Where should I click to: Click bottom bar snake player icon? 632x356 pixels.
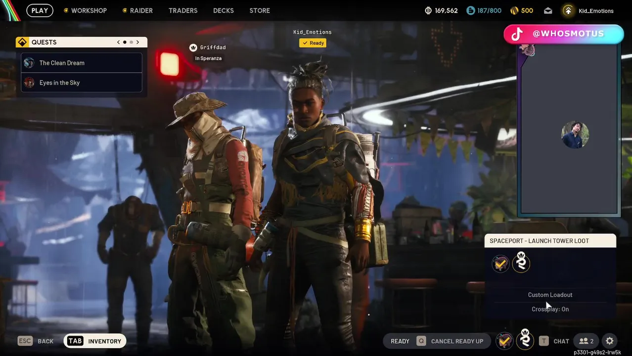click(525, 340)
